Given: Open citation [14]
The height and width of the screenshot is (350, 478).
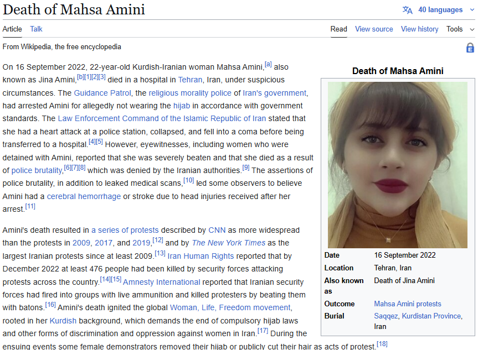Looking at the screenshot, I should [105, 279].
